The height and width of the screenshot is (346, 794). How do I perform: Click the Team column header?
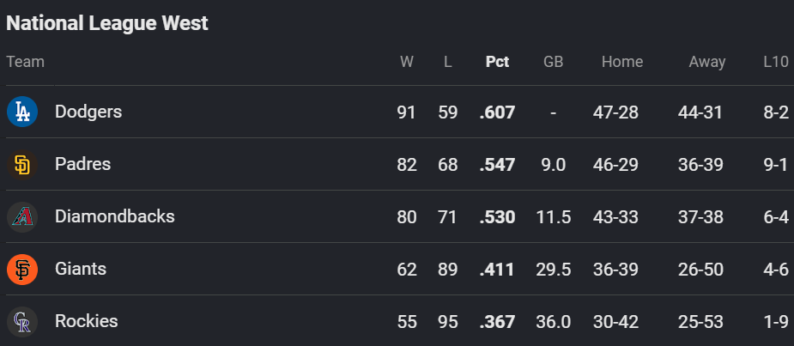25,62
